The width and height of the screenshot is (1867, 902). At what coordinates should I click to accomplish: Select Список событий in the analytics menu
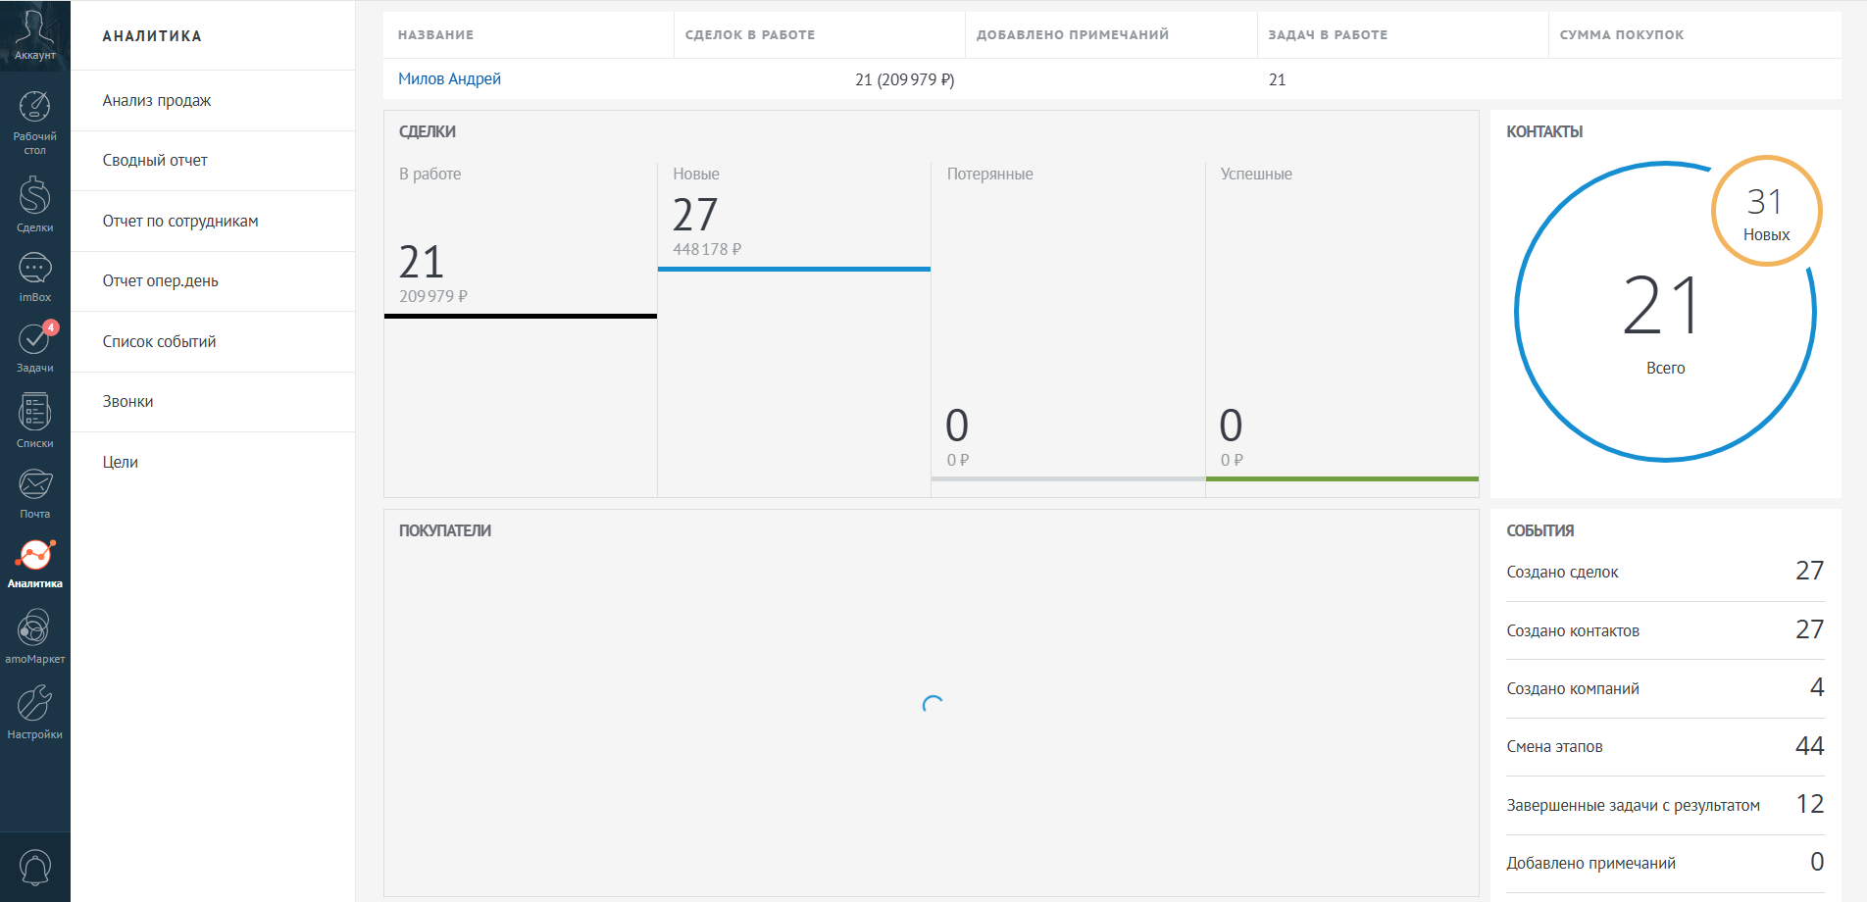[x=159, y=342]
